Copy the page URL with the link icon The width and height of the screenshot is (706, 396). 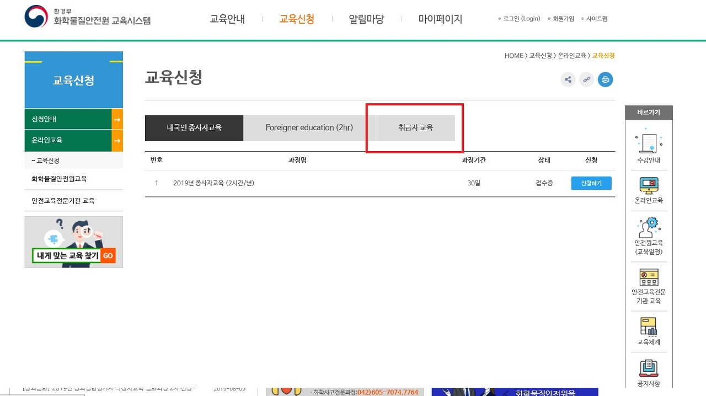pyautogui.click(x=586, y=79)
